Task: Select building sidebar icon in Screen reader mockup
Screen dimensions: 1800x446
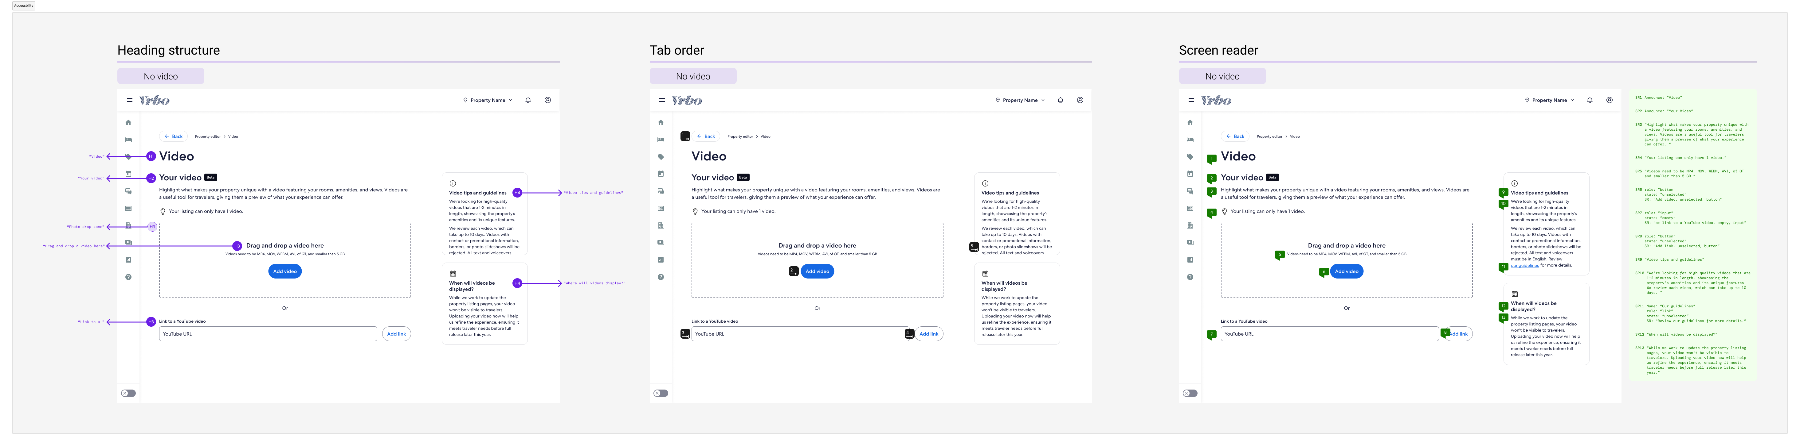Action: 1190,225
